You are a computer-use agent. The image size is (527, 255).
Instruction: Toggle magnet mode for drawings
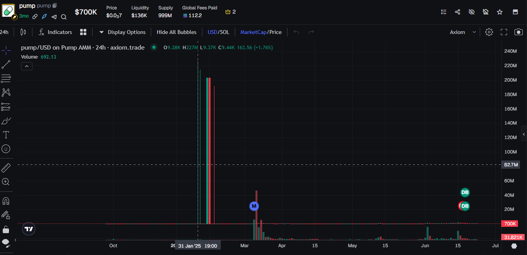point(6,201)
